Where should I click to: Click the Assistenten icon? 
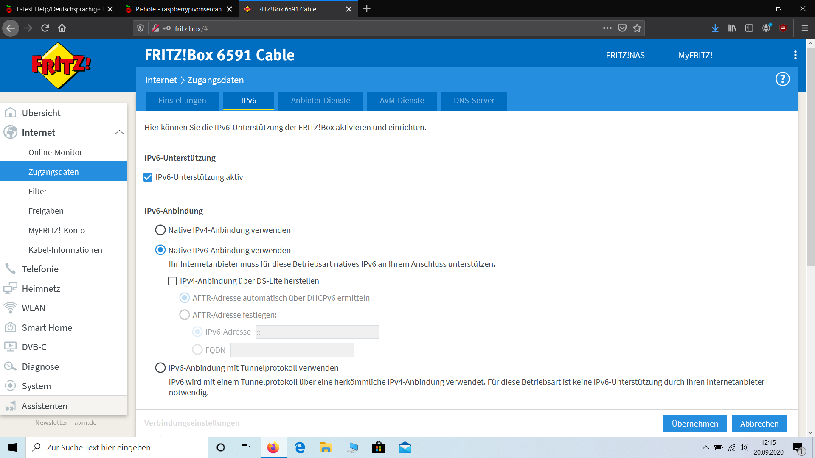coord(10,406)
